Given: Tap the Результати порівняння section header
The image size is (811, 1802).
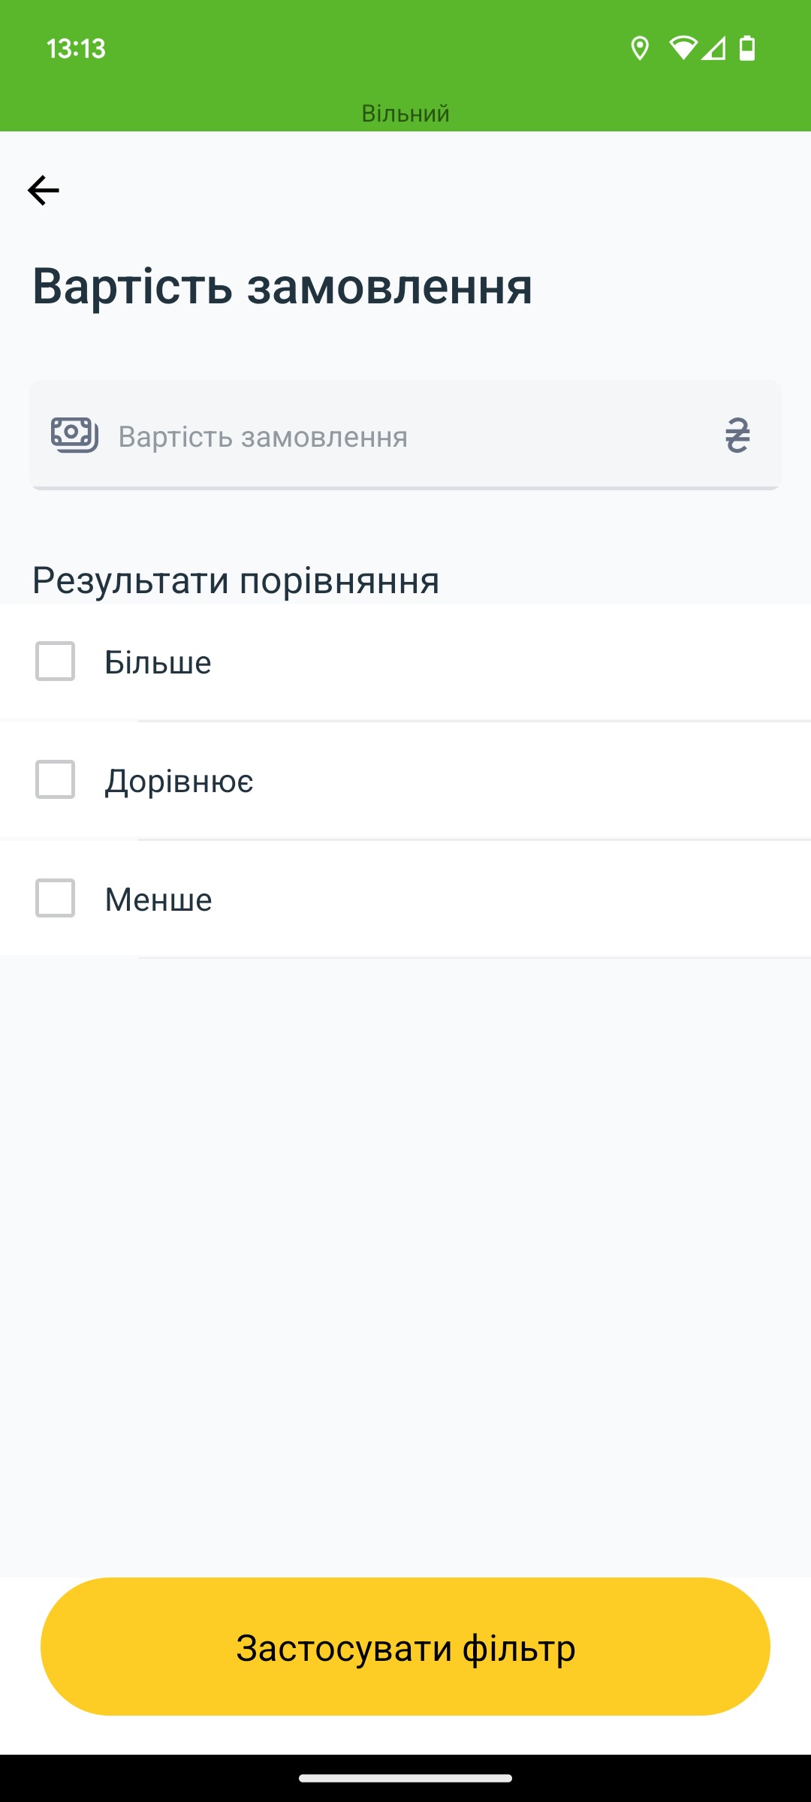Looking at the screenshot, I should pyautogui.click(x=236, y=580).
